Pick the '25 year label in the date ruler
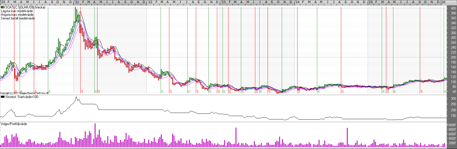The image size is (457, 149). point(371,2)
